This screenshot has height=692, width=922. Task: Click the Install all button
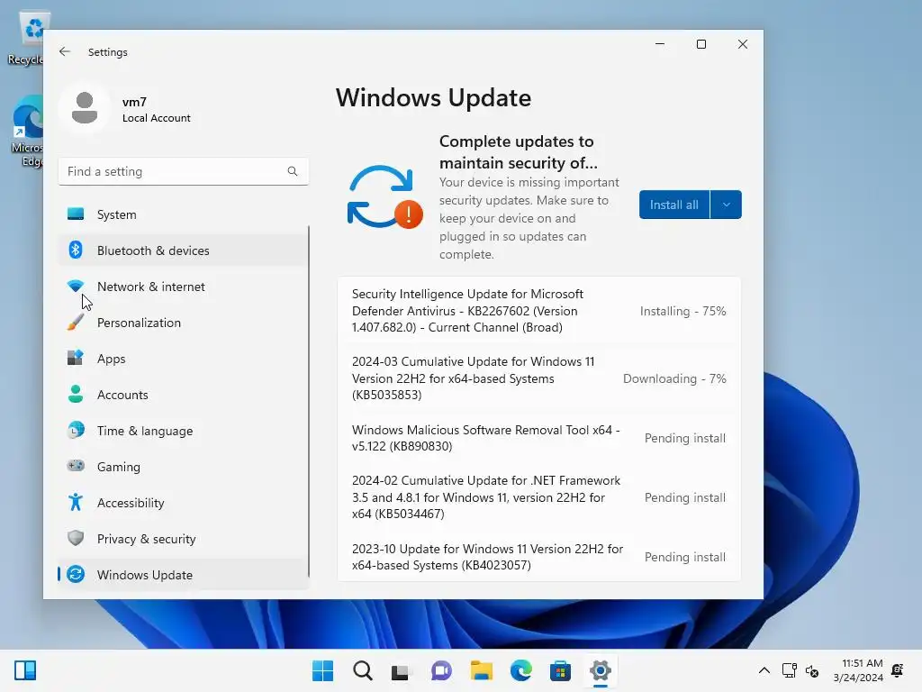673,205
